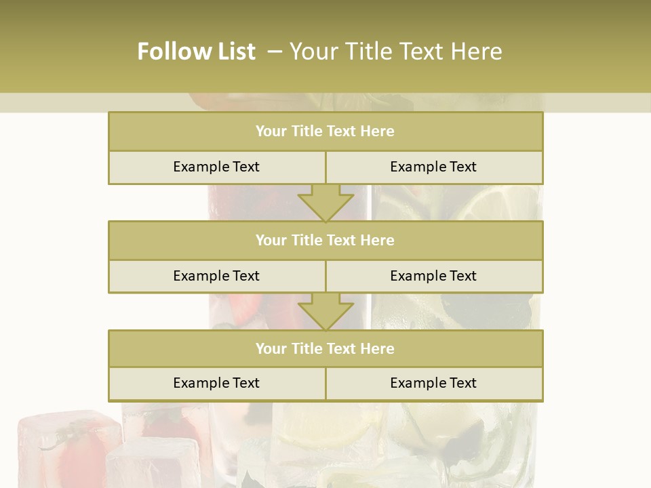Viewport: 651px width, 488px height.
Task: Click right Example Text cell in third block
Action: pos(433,383)
